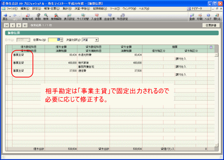
Task: Increase 伝票No spinner up arrow
Action: 62,39
